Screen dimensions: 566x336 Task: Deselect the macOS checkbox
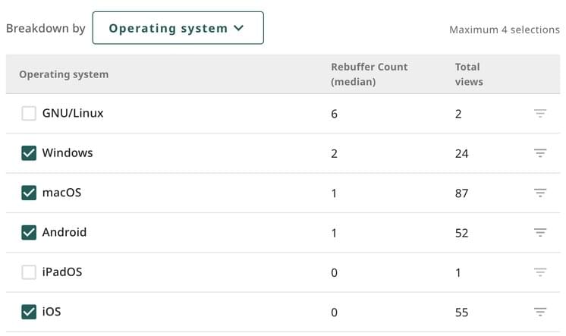[x=29, y=193]
